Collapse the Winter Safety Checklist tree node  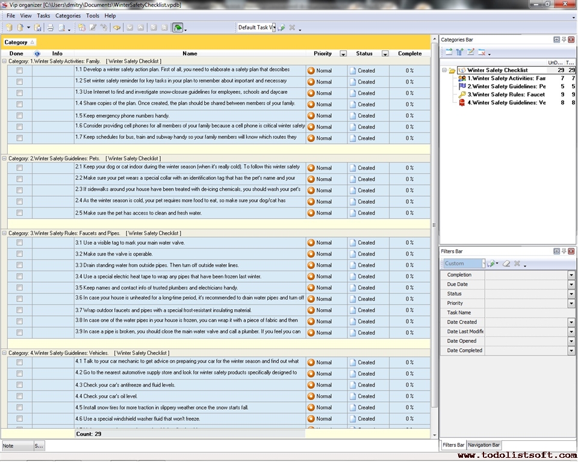pyautogui.click(x=444, y=70)
